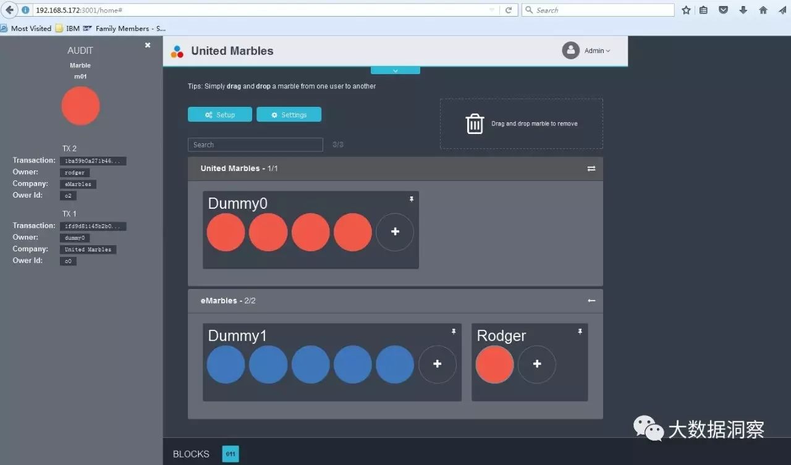Select block 011 in the BLOCKS bar
Viewport: 791px width, 465px height.
(x=231, y=454)
